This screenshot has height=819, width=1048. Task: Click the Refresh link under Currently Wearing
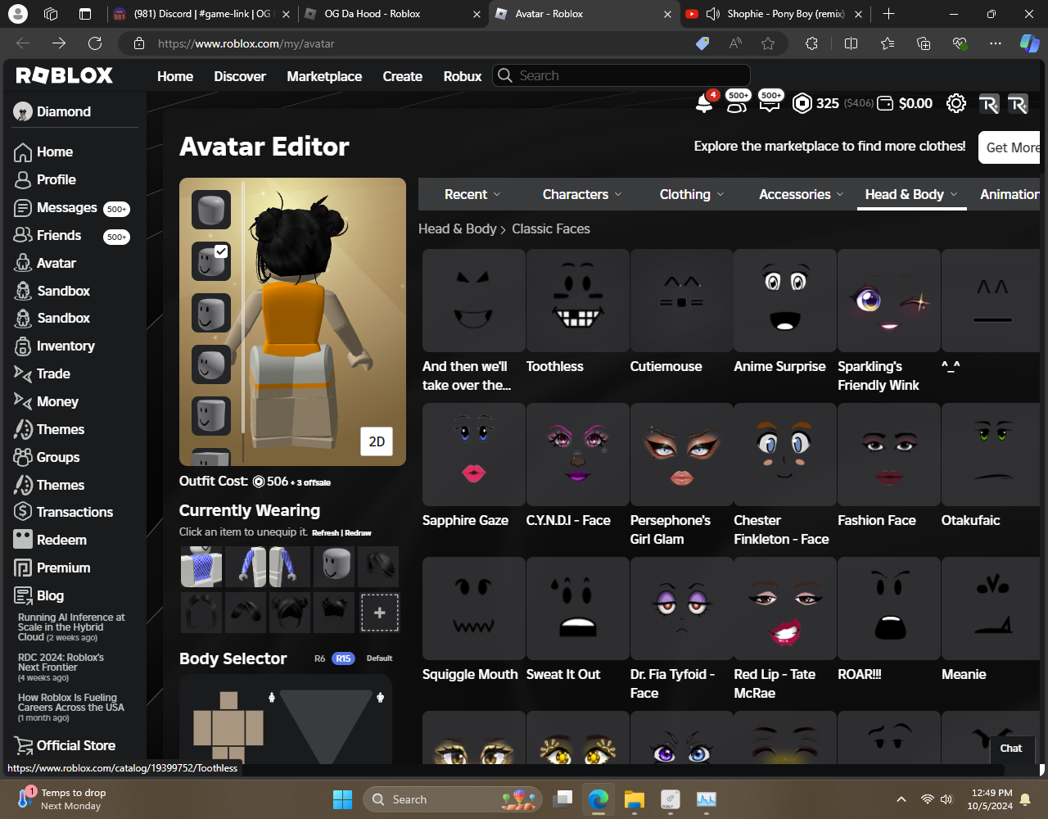click(325, 532)
